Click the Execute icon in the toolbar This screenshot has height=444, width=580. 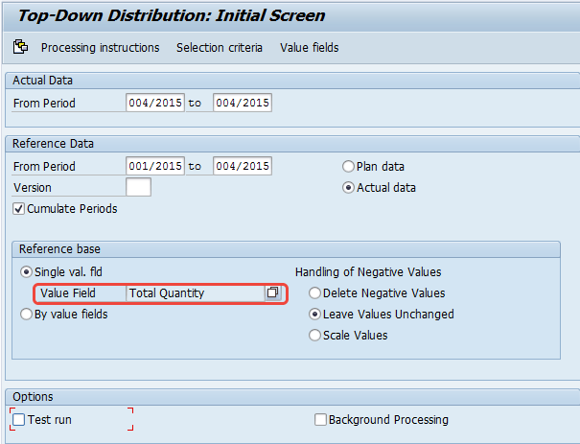20,47
